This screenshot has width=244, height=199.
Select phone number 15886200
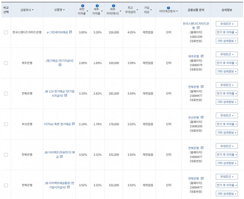pyautogui.click(x=196, y=126)
